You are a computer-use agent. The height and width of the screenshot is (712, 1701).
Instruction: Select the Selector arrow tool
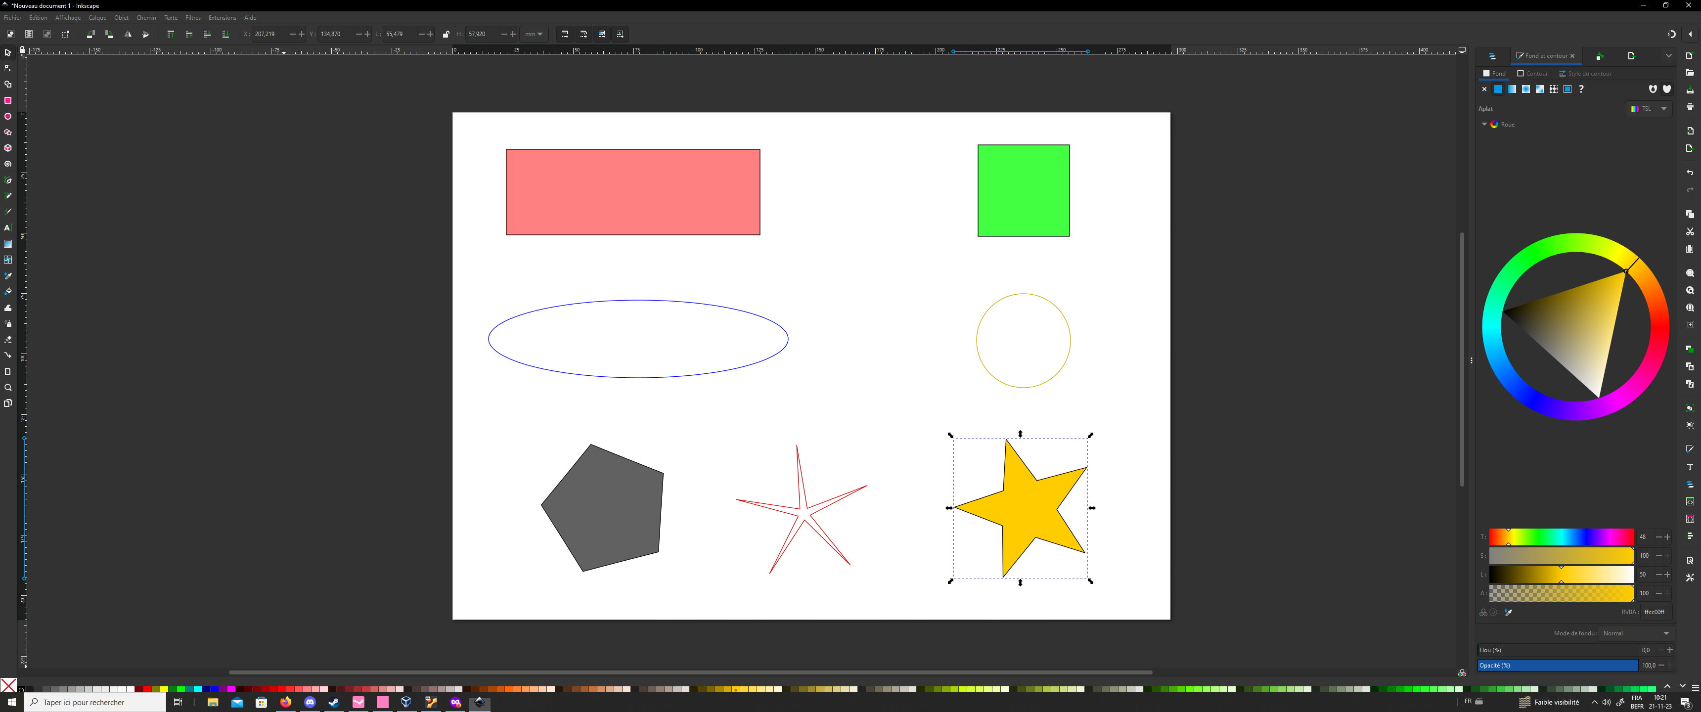[x=8, y=53]
